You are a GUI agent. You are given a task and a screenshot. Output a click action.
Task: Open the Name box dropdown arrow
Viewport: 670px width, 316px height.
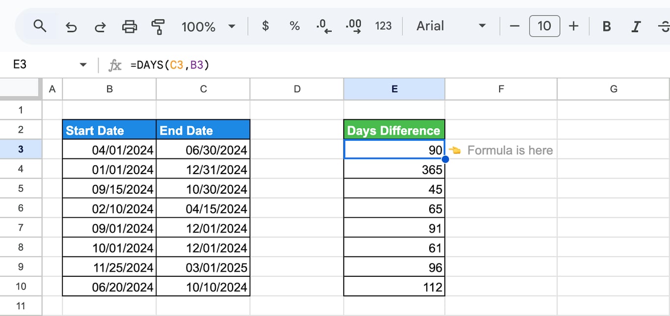pos(83,65)
